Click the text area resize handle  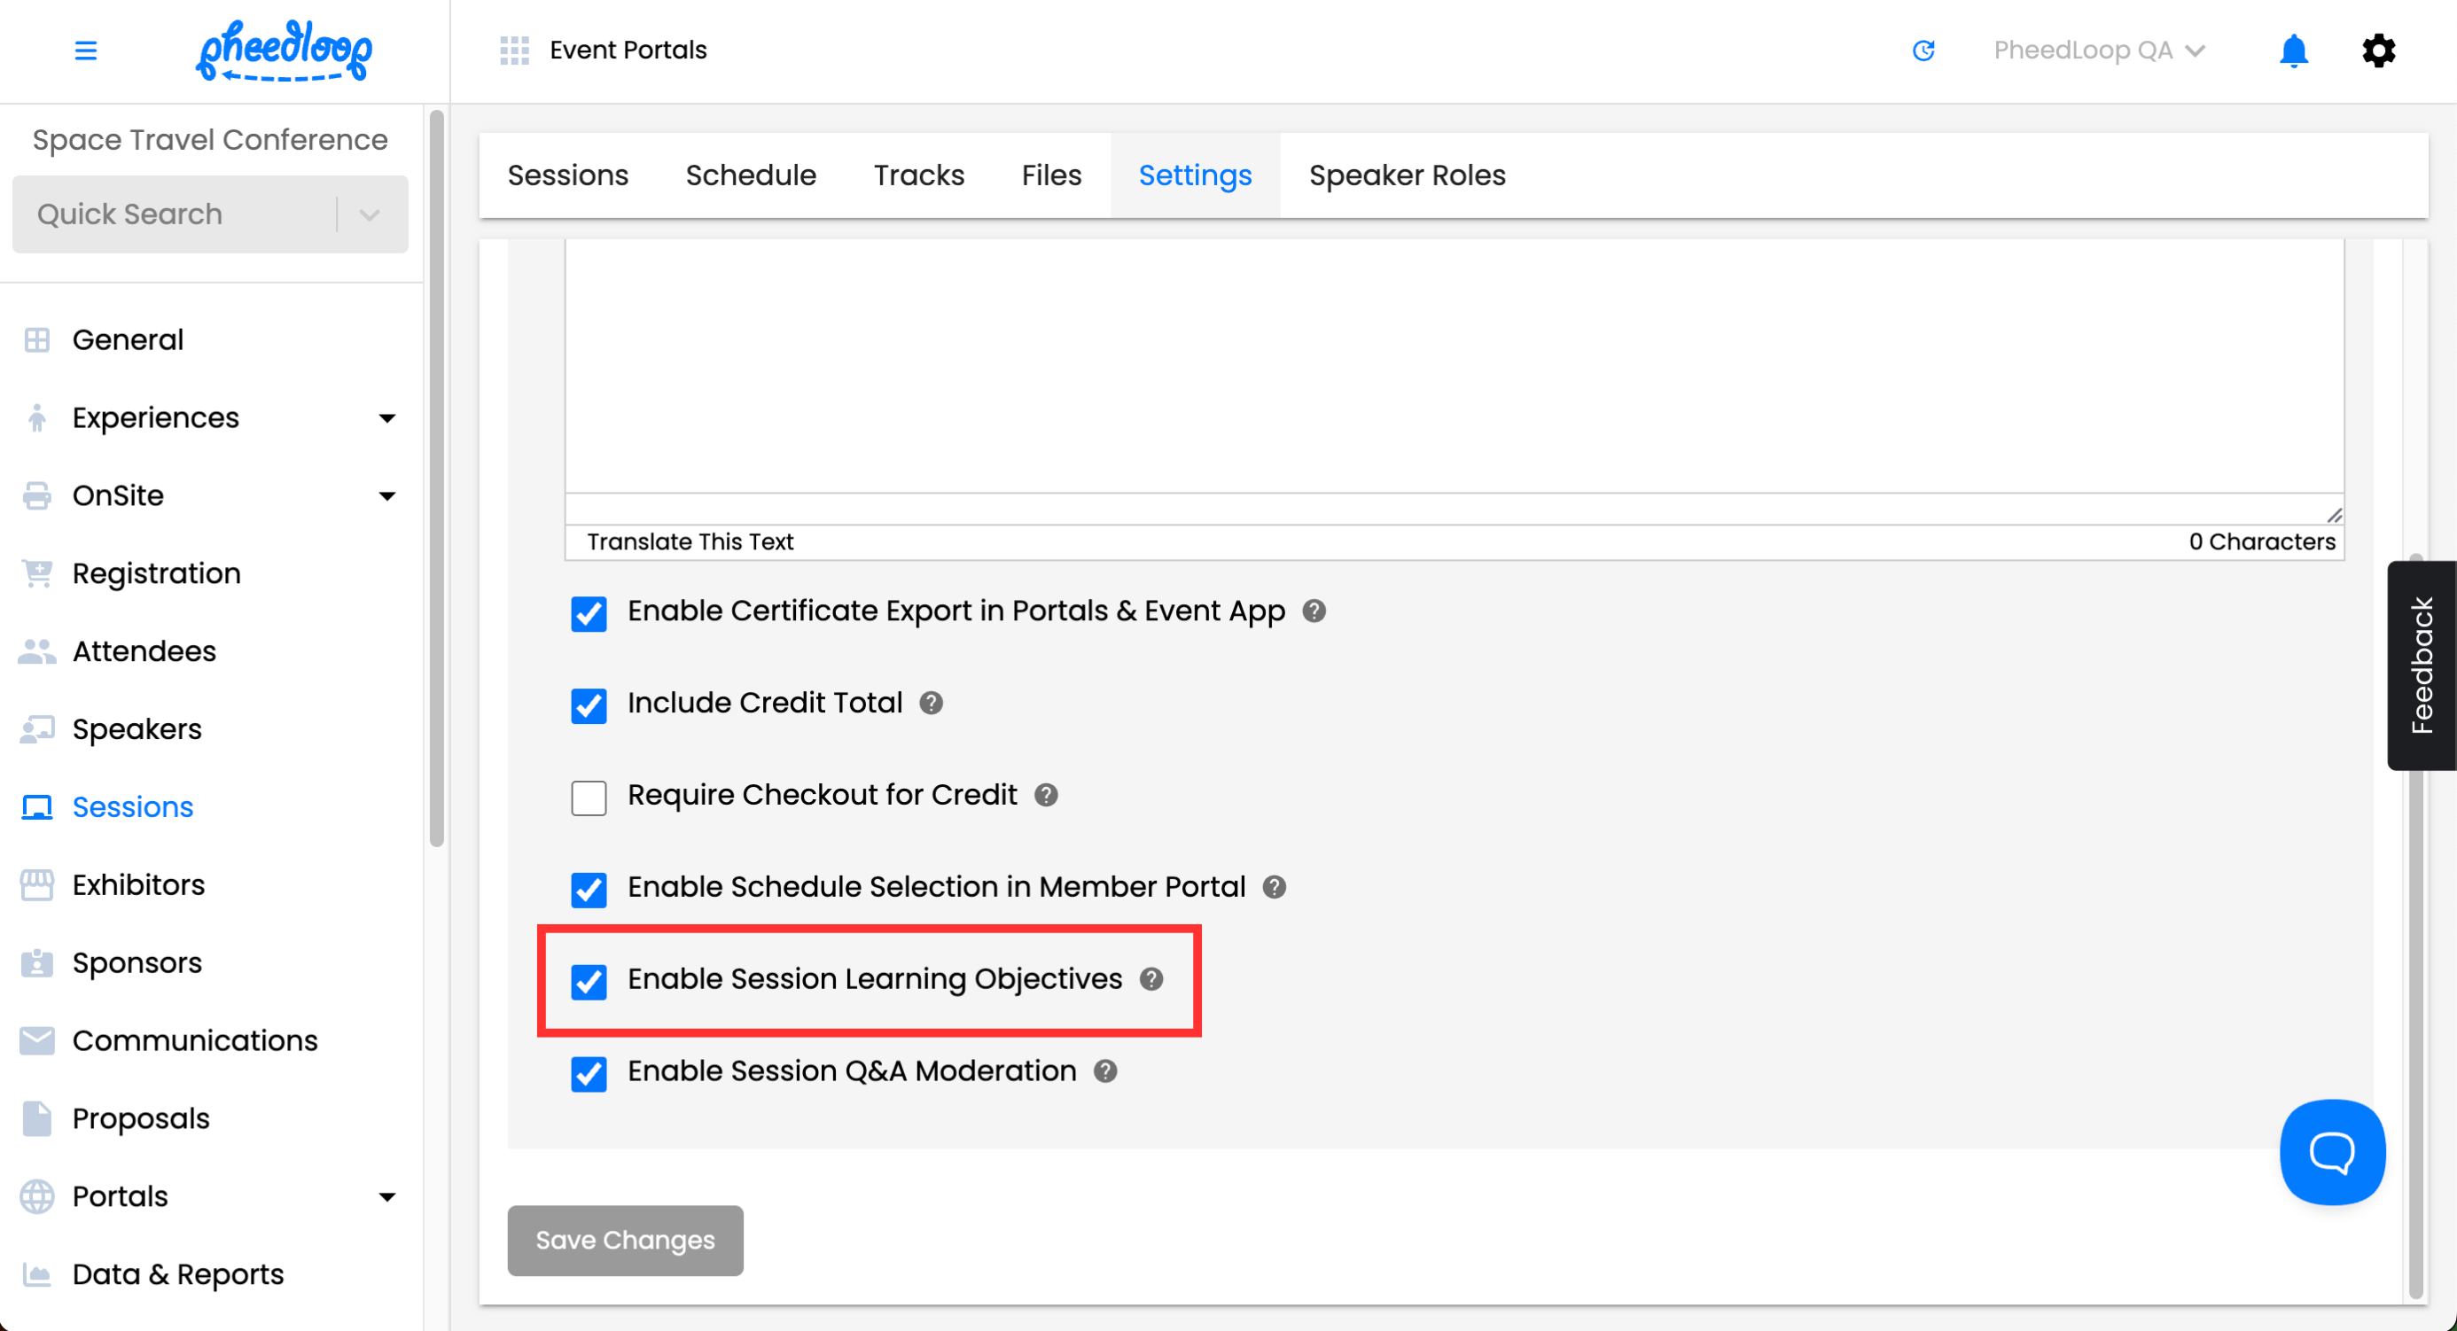[2333, 515]
